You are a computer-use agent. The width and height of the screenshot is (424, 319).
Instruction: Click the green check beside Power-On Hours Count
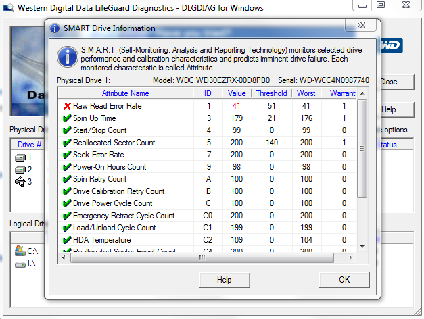tap(67, 167)
